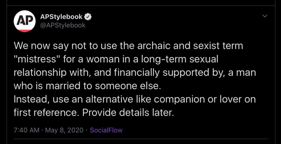281x144 pixels.
Task: Click the 7:40 AM timestamp
Action: point(27,130)
